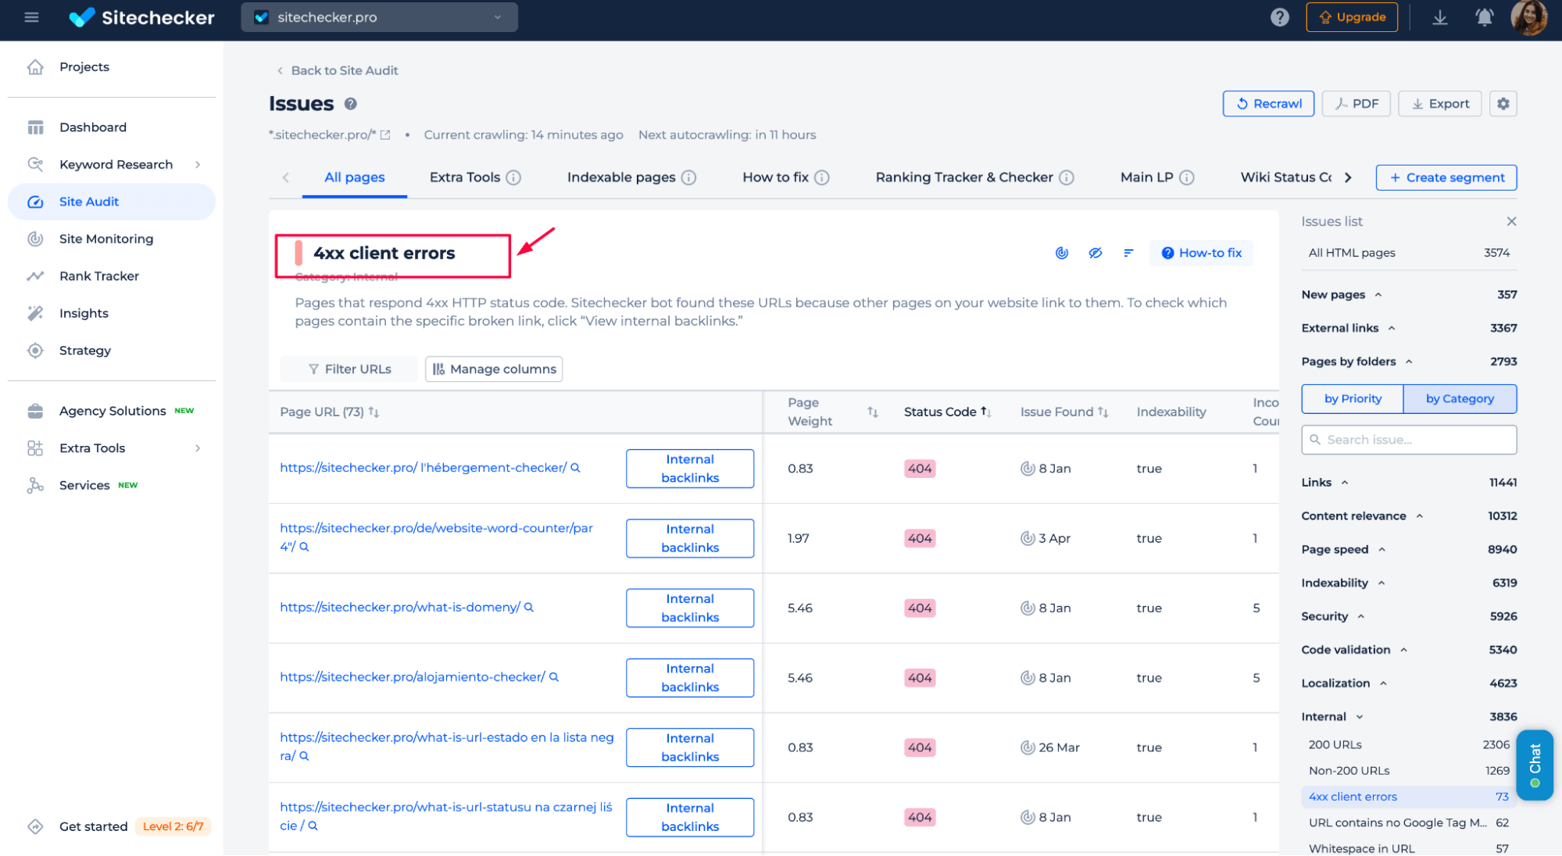Switch issues list to by Priority
Viewport: 1562px width, 856px height.
pos(1353,399)
